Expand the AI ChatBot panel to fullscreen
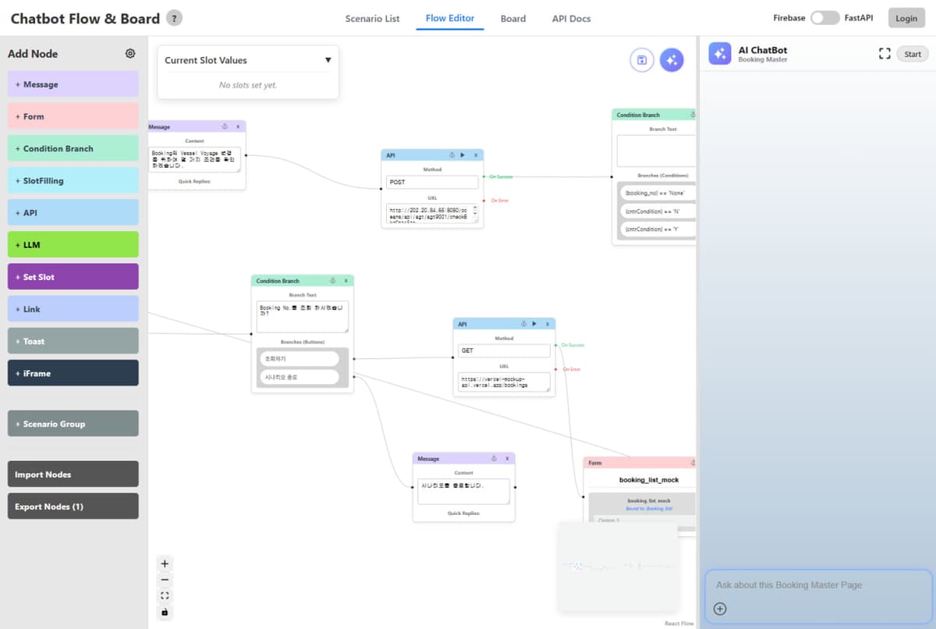 coord(884,54)
